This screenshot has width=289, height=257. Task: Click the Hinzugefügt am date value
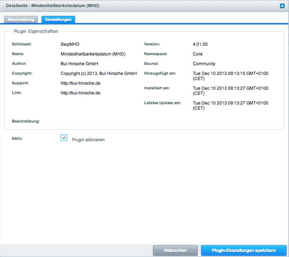click(x=230, y=76)
